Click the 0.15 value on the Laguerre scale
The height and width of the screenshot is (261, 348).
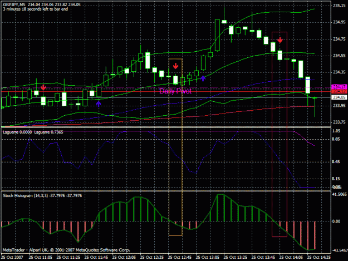[336, 179]
